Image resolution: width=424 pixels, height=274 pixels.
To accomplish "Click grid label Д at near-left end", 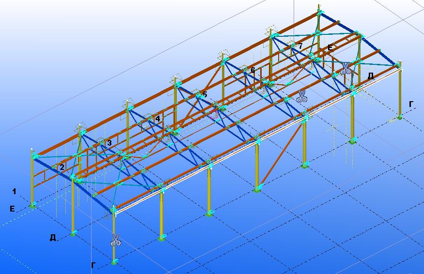I will point(53,237).
